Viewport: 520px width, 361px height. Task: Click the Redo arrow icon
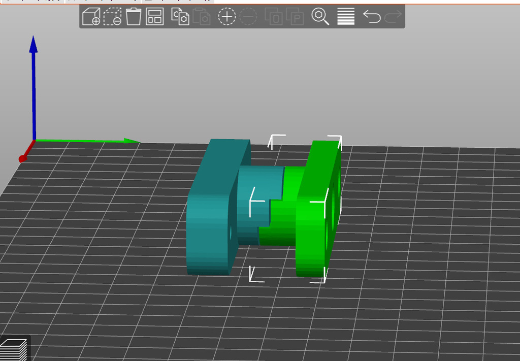pyautogui.click(x=393, y=17)
